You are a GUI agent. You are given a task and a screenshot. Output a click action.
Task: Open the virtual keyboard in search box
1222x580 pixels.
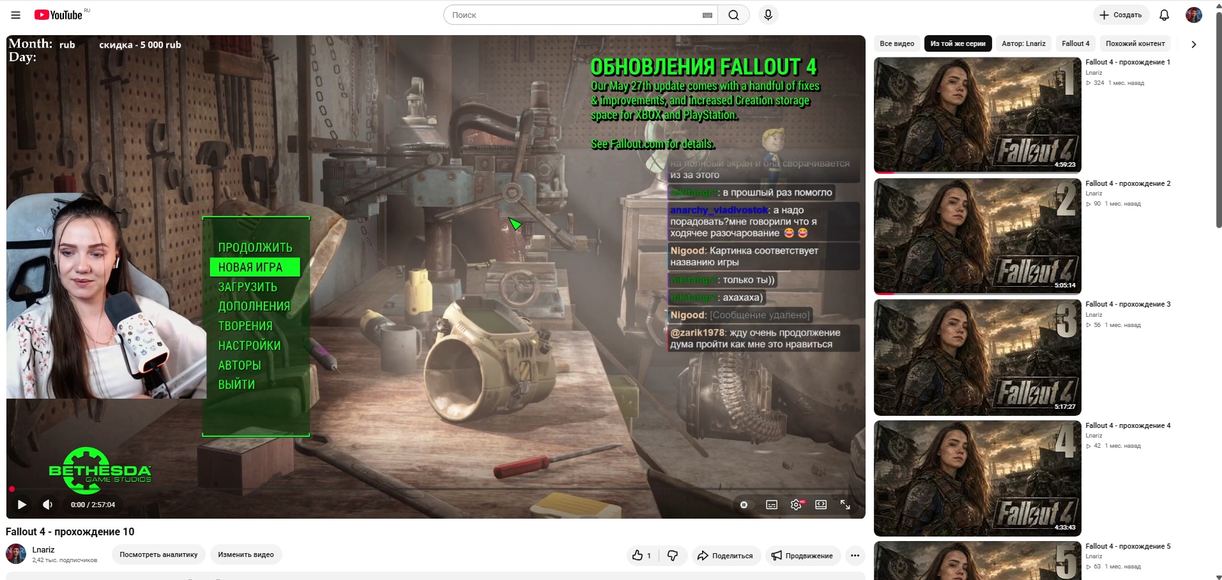(x=707, y=15)
